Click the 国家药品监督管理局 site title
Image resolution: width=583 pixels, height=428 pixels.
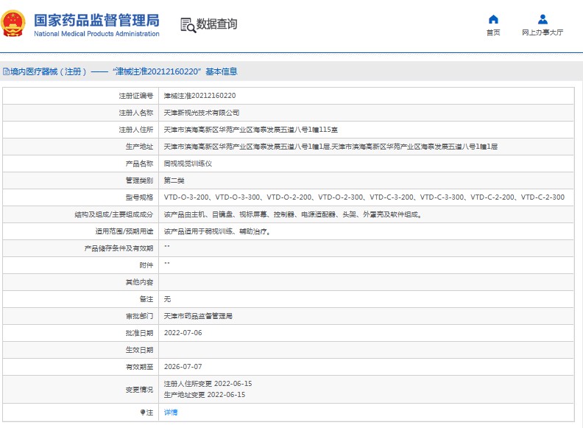[96, 18]
